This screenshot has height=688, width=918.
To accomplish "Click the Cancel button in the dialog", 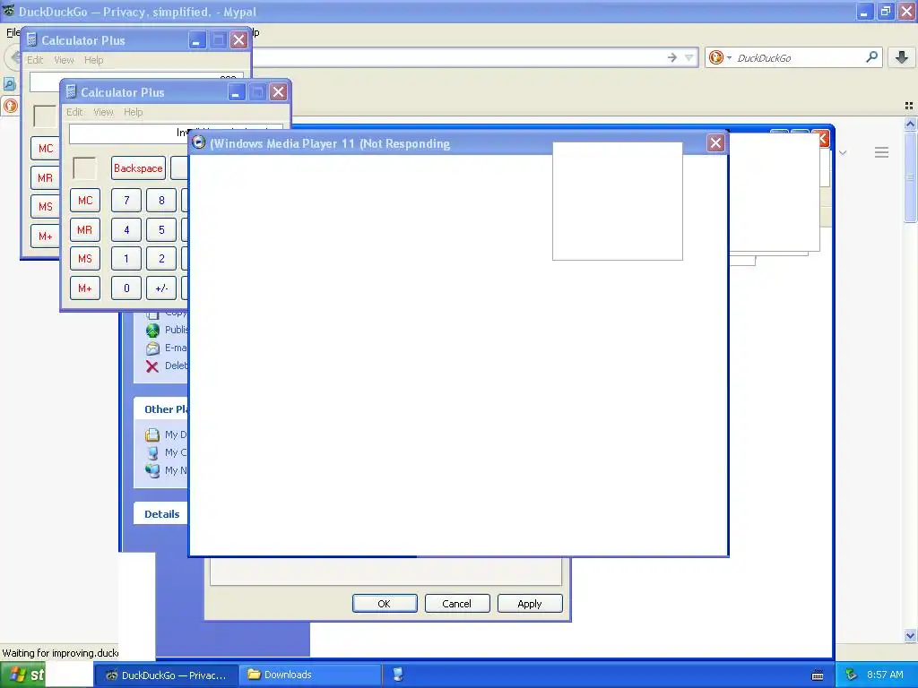I will point(457,603).
